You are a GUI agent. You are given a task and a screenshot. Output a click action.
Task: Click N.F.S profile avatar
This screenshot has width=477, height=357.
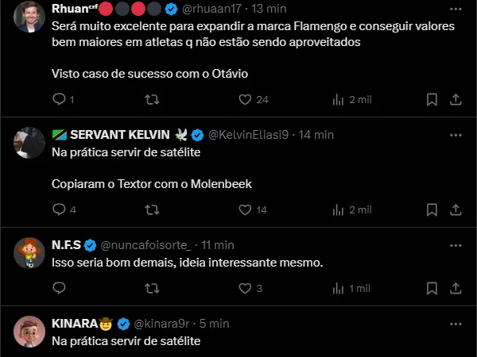click(x=29, y=252)
